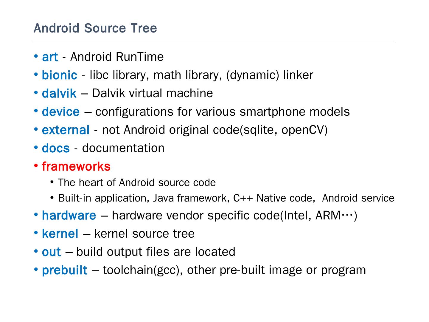
Task: Click the blue "hardware" keyword
Action: pyautogui.click(x=69, y=215)
